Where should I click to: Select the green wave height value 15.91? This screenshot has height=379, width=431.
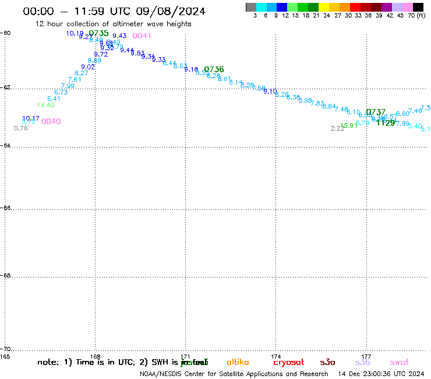pyautogui.click(x=349, y=126)
